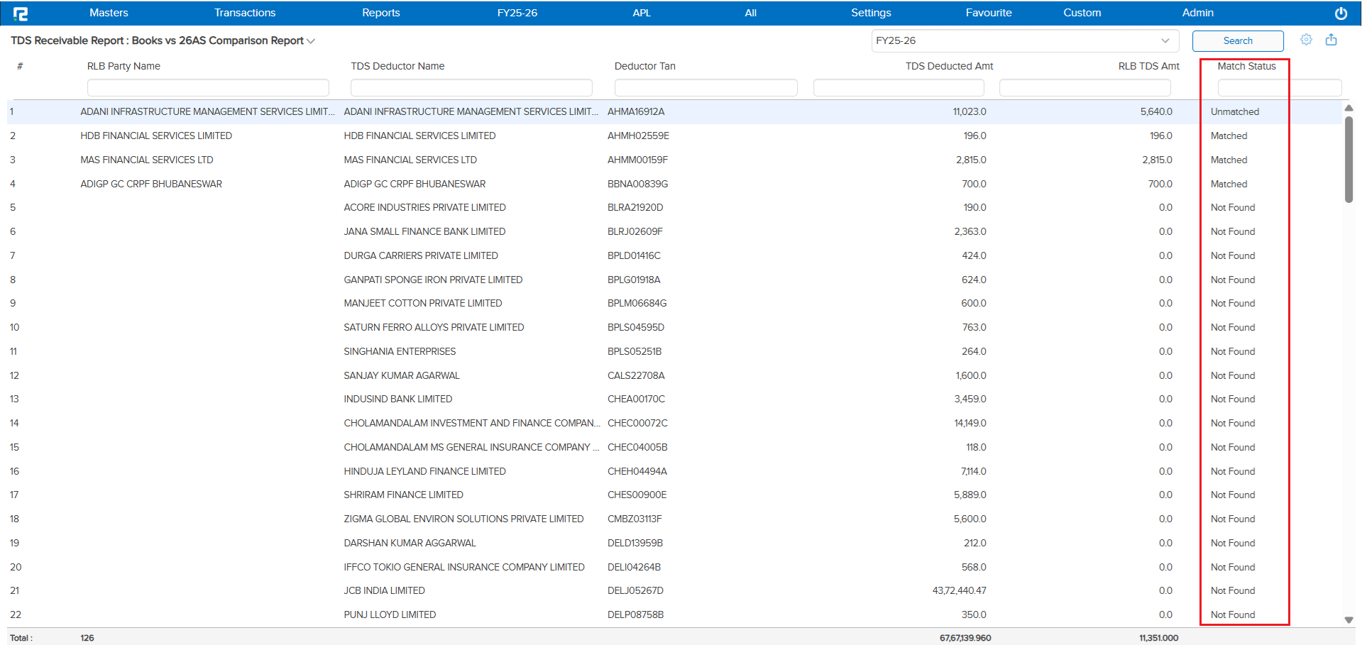Click the export share icon
1362x645 pixels.
(x=1331, y=40)
